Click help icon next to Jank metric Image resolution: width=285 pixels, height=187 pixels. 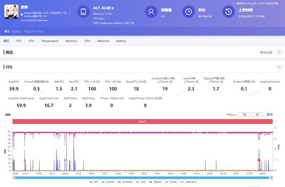(197, 81)
